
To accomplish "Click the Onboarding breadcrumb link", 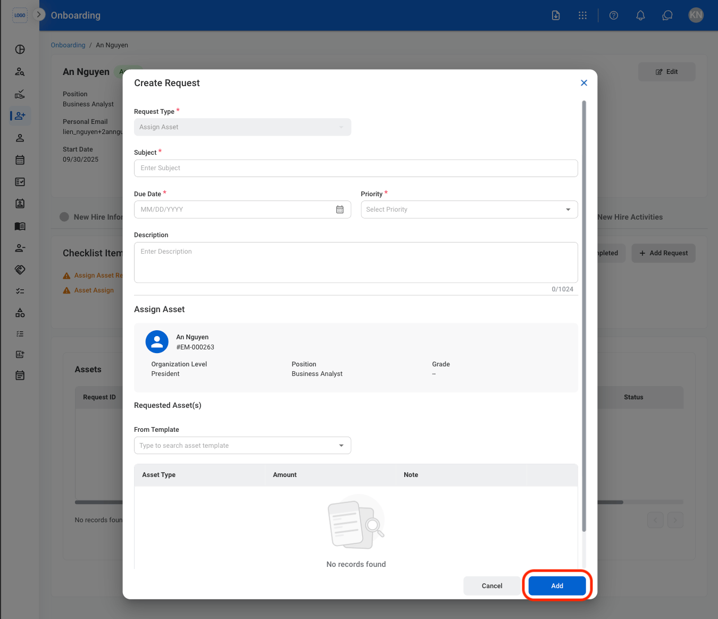I will coord(68,45).
